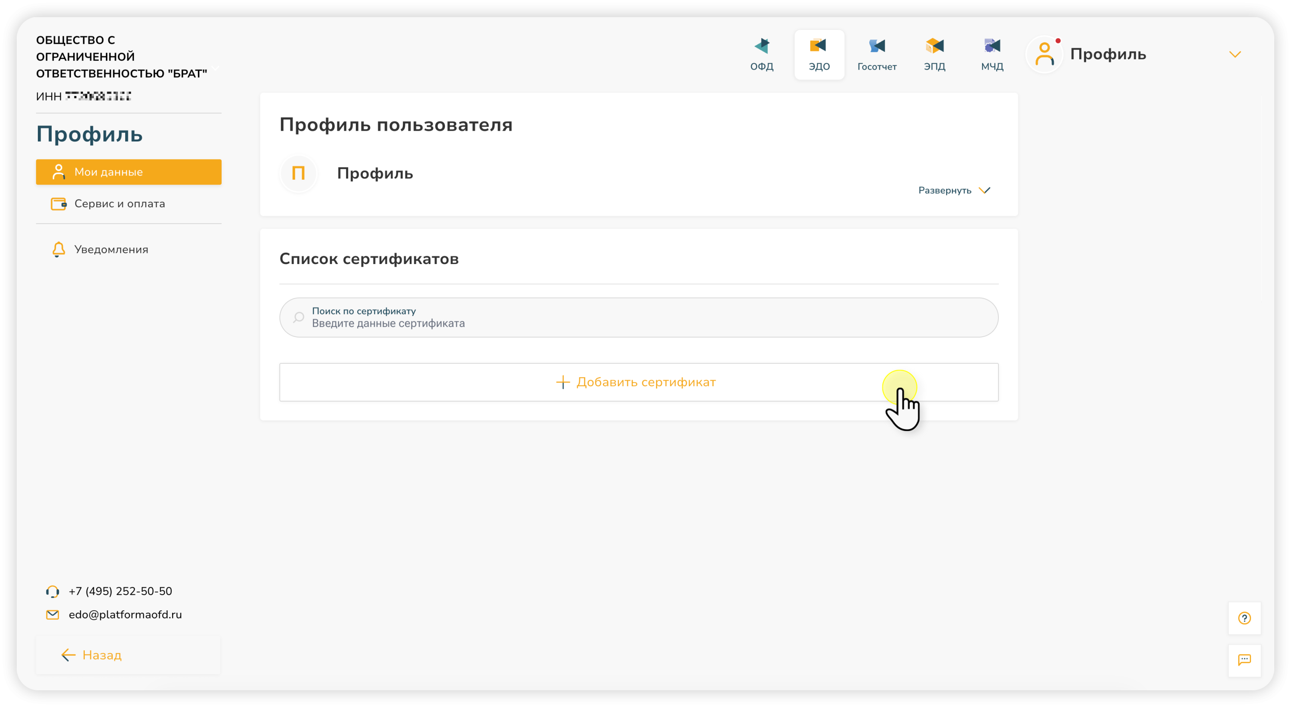Open the organization selector chevron

point(216,67)
